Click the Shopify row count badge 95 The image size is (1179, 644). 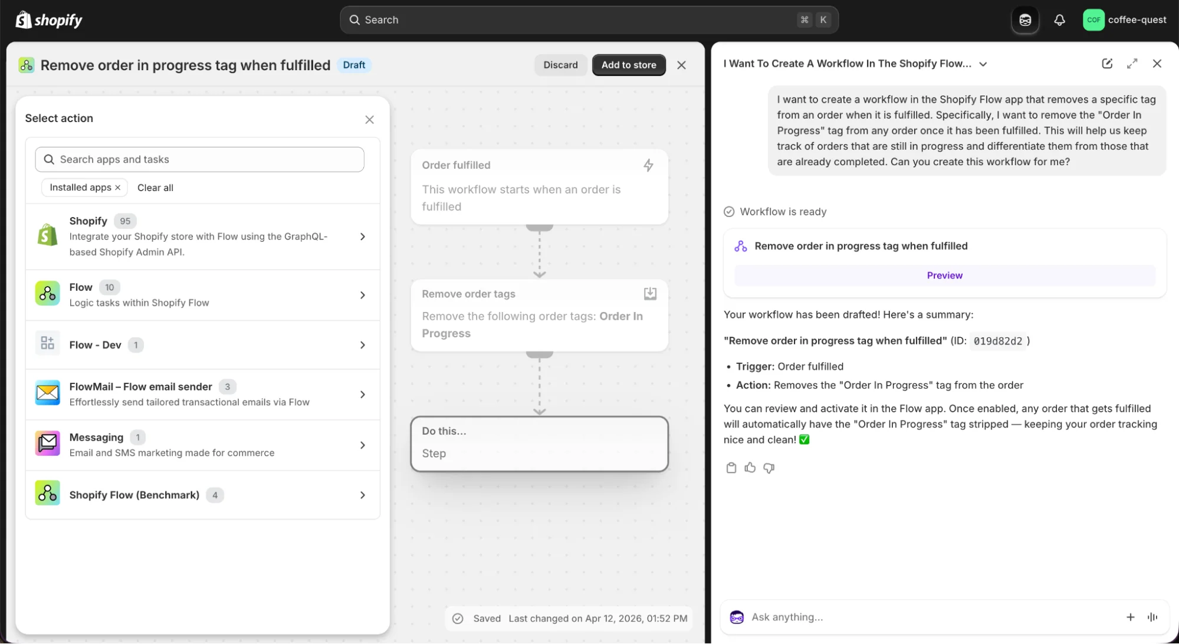[x=125, y=221]
